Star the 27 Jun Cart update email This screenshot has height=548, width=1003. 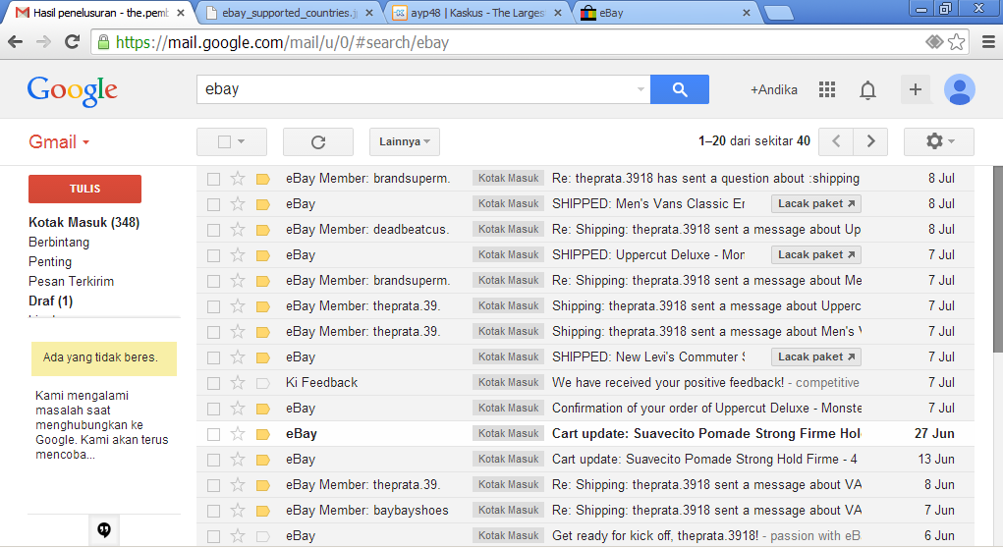[238, 433]
